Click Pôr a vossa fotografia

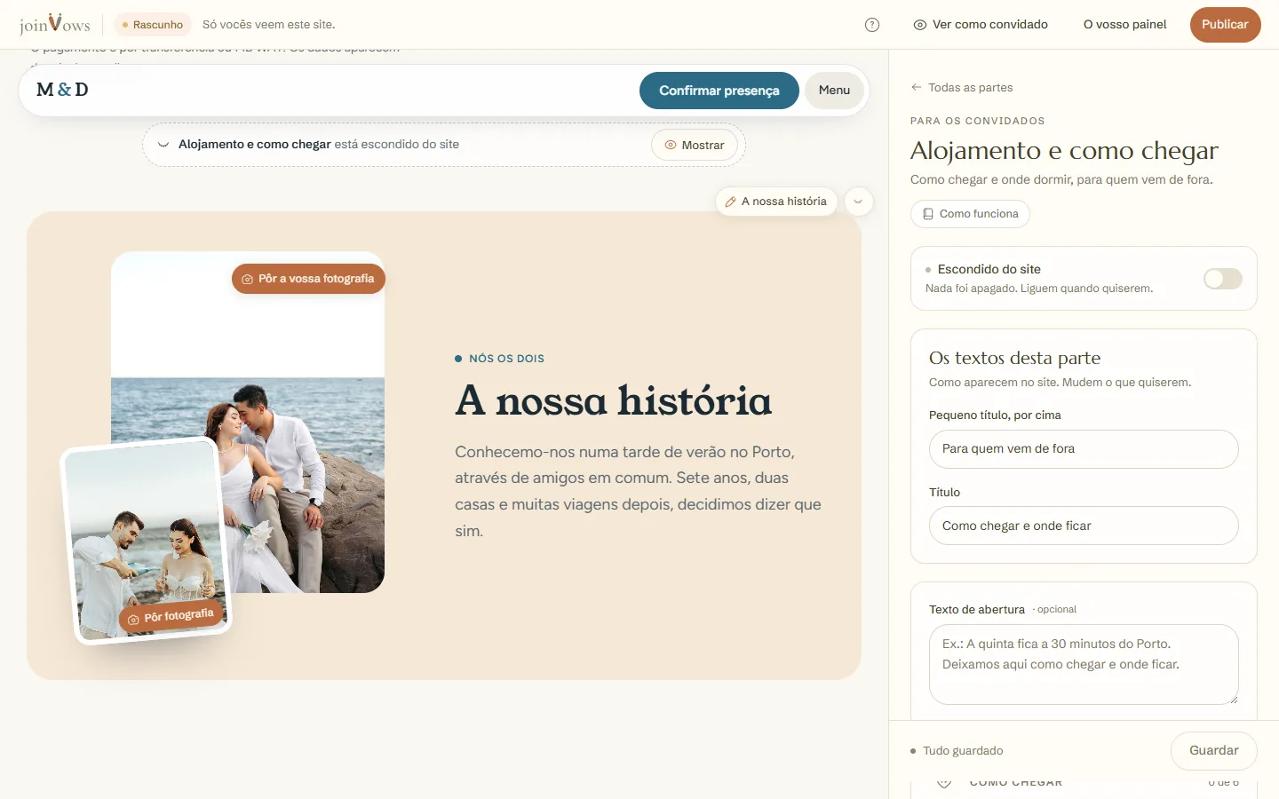click(x=308, y=279)
